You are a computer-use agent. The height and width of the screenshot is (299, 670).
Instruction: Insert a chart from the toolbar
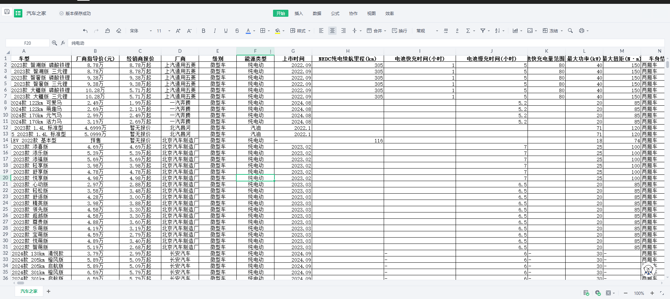515,31
